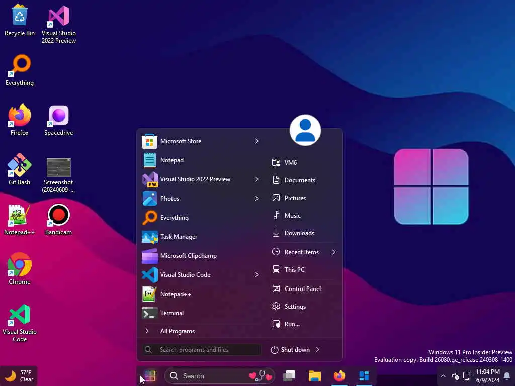Open Shut down options arrow

[318, 350]
